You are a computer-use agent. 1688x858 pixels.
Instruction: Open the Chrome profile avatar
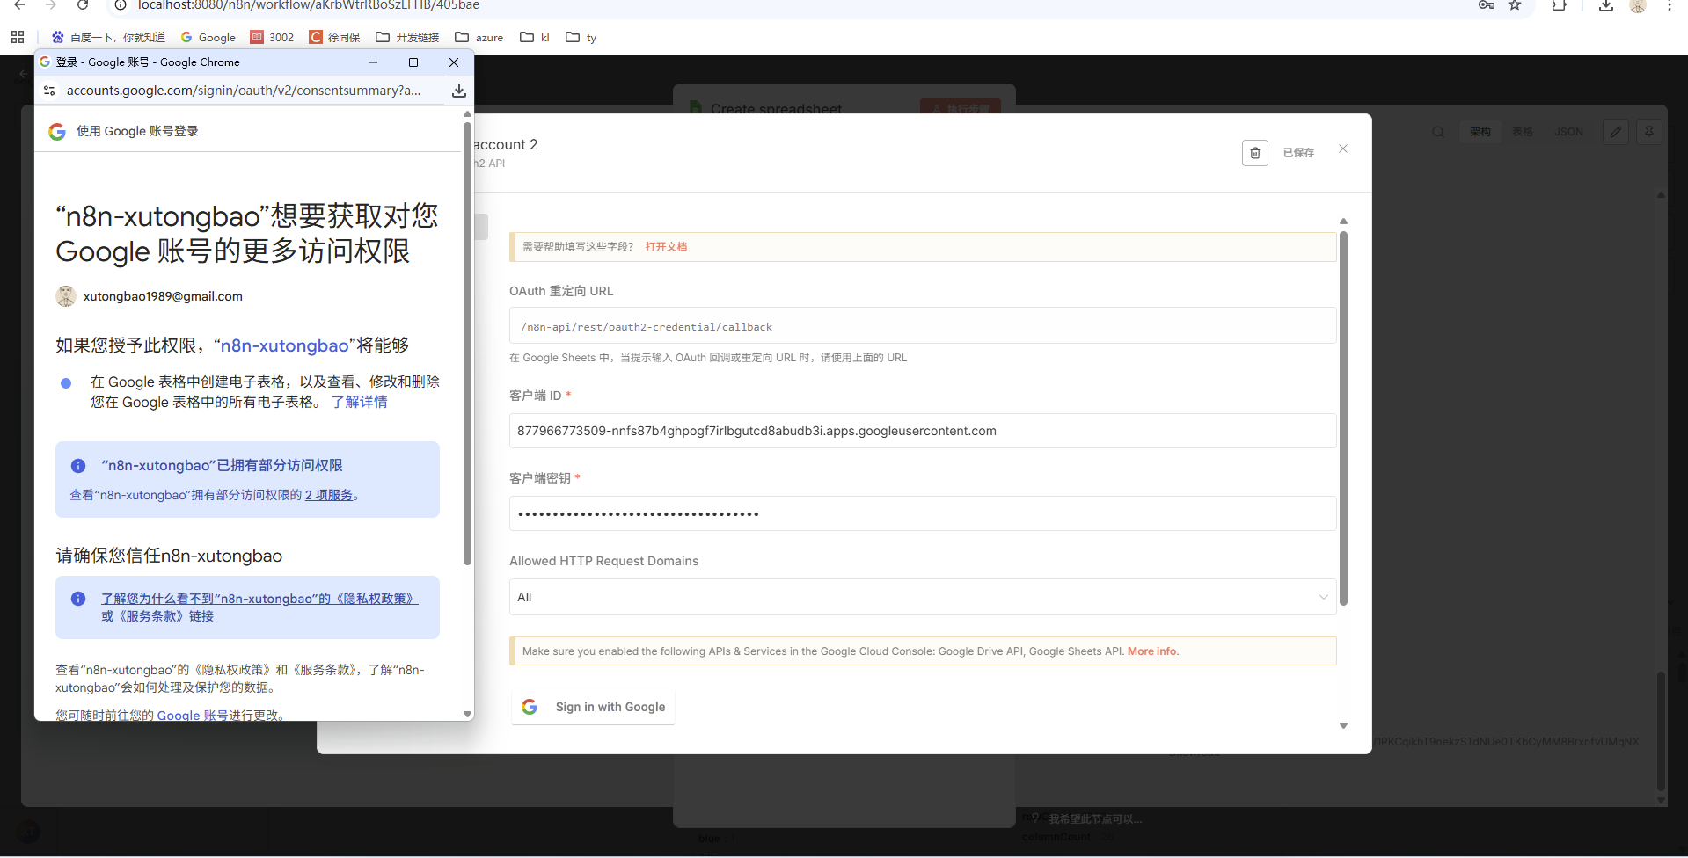(1638, 5)
